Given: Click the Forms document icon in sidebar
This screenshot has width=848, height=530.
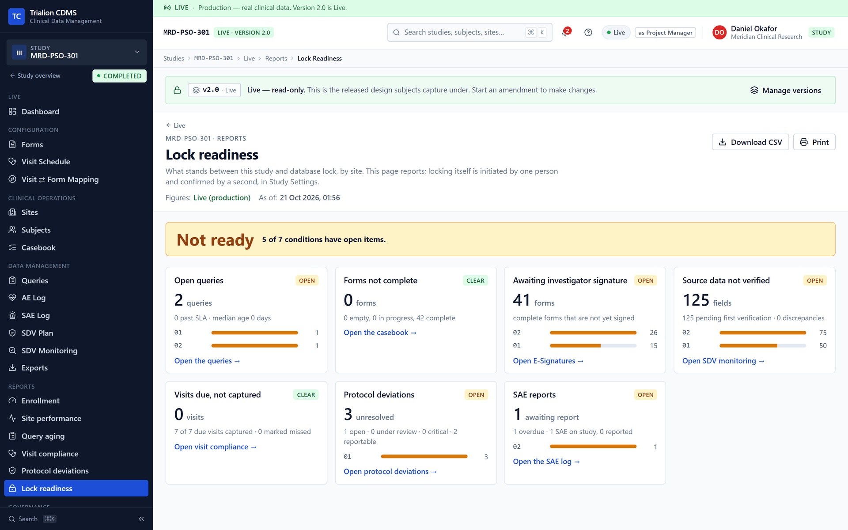Looking at the screenshot, I should point(12,144).
